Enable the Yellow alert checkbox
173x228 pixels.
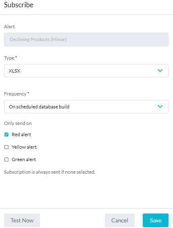pyautogui.click(x=6, y=147)
